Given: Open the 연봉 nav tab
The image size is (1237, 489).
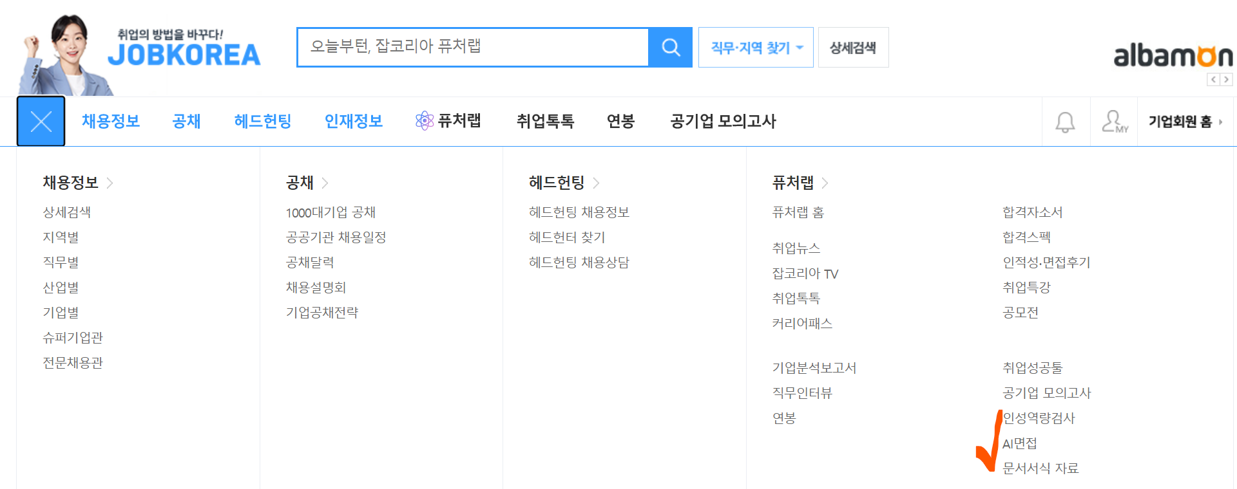Looking at the screenshot, I should (621, 121).
